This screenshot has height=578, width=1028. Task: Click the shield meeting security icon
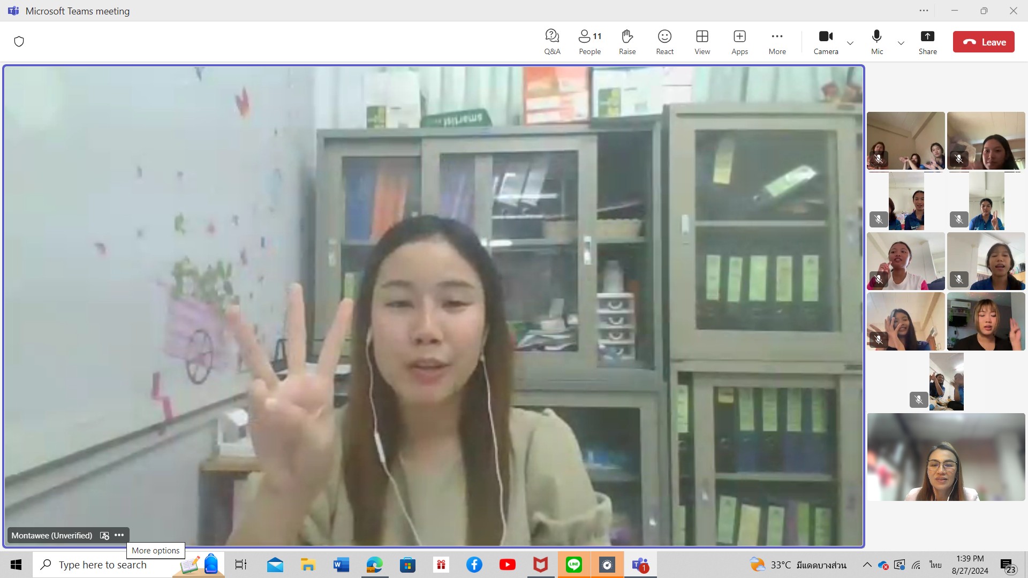19,42
